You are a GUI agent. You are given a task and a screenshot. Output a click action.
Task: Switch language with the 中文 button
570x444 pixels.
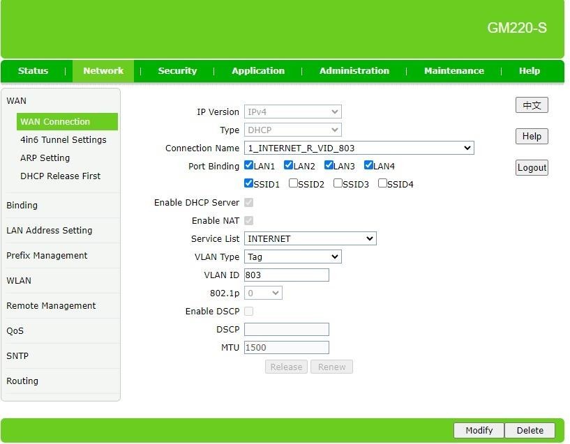[x=532, y=105]
